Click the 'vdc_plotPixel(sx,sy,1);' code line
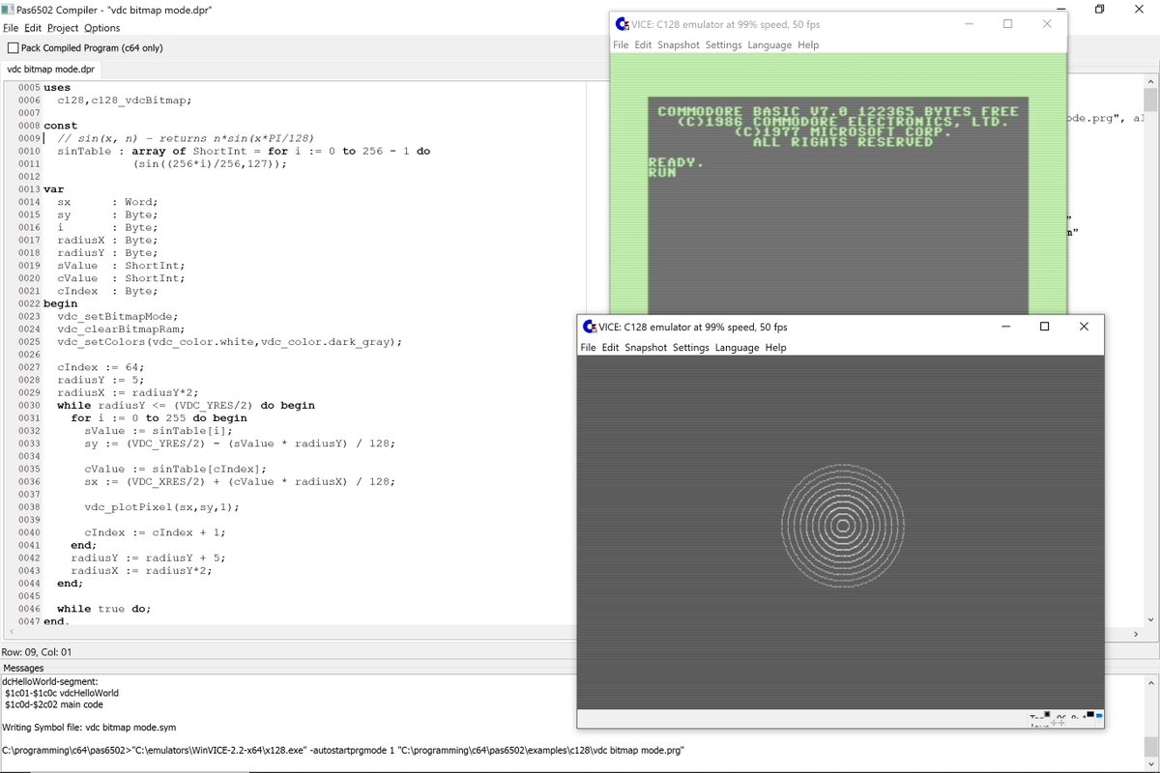 (x=160, y=506)
